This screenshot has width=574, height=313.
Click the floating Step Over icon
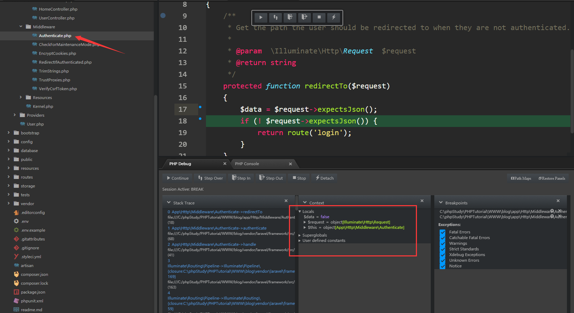coord(275,17)
